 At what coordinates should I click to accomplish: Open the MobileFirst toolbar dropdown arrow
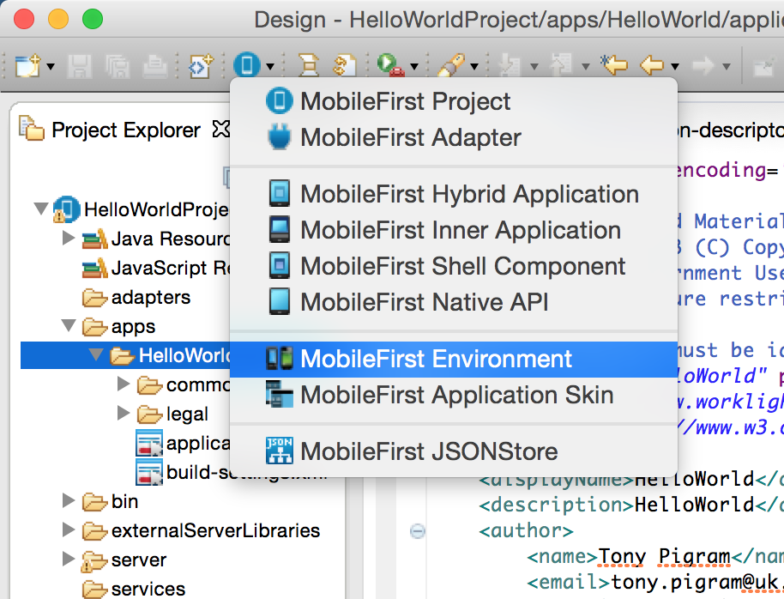pyautogui.click(x=270, y=66)
